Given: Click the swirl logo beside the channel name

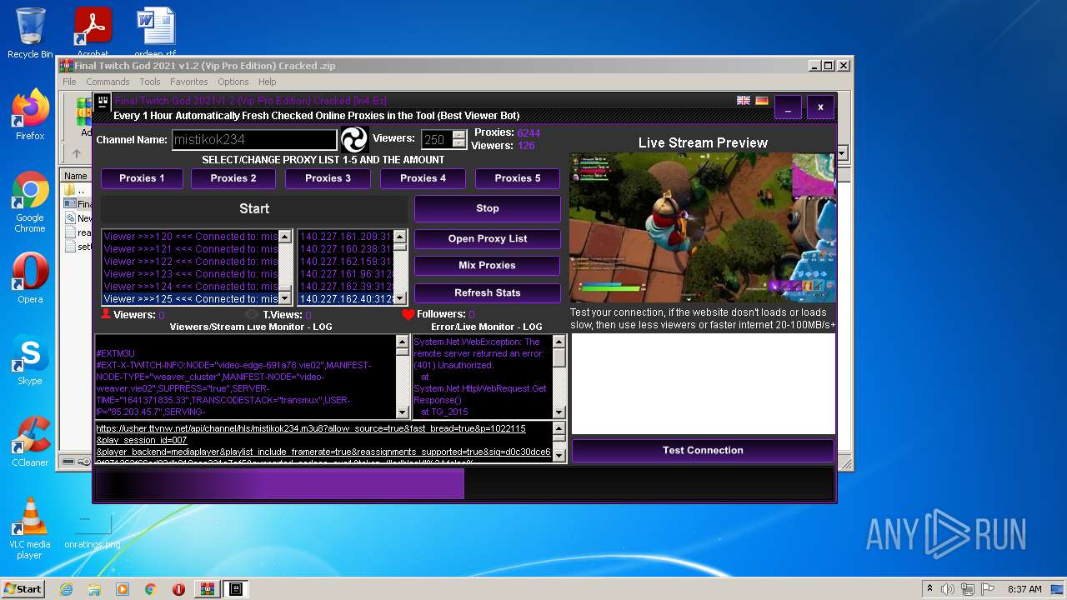Looking at the screenshot, I should (354, 139).
